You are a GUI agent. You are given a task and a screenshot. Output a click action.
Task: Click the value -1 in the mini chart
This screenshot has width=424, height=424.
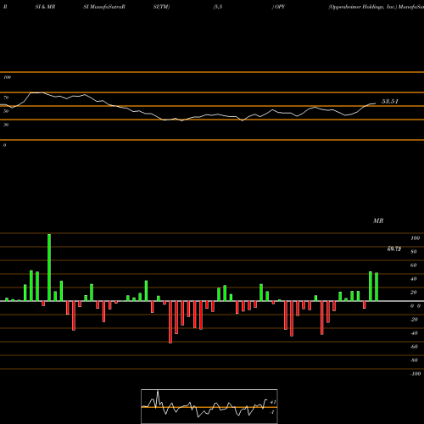tap(272, 412)
